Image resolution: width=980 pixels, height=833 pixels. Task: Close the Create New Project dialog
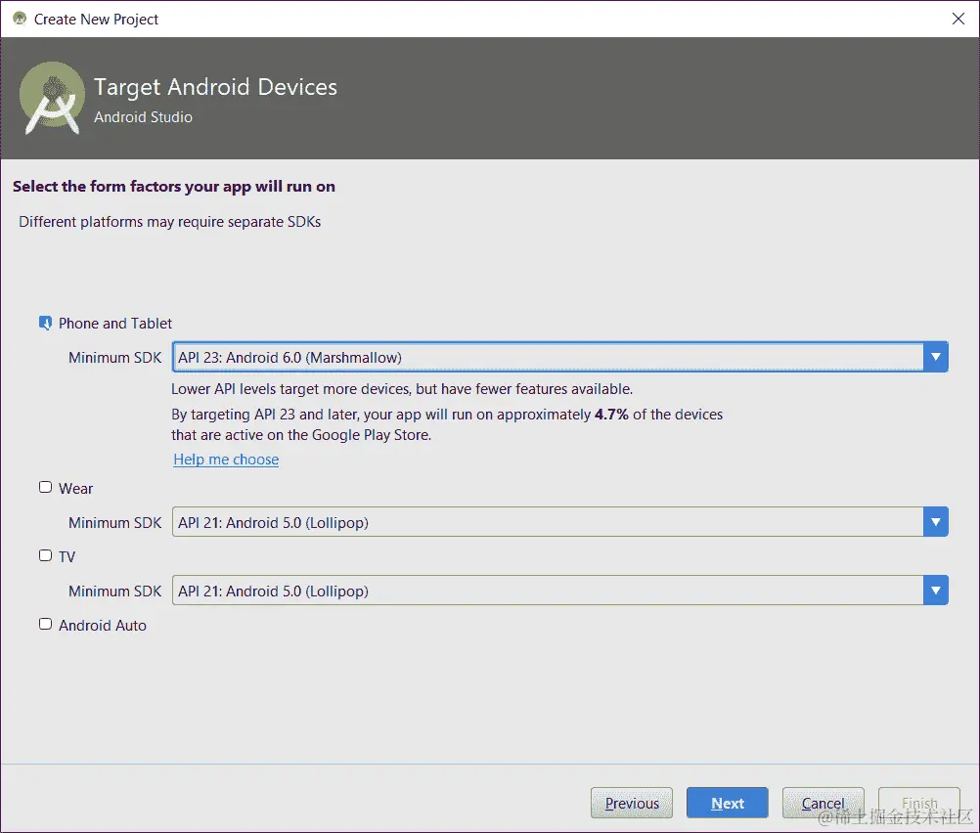958,19
